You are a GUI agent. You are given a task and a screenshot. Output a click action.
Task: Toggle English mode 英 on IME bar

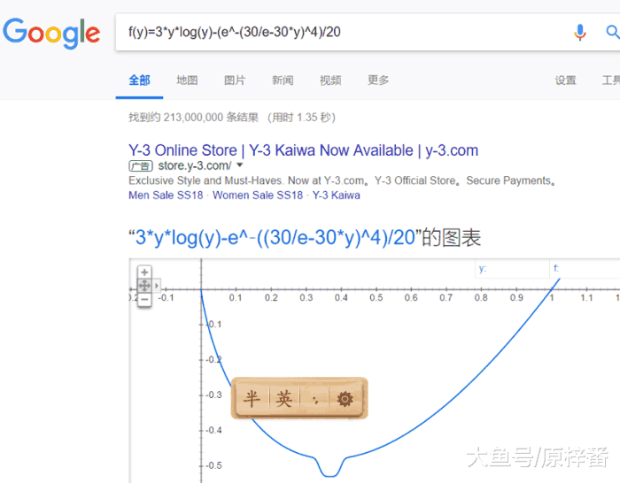[283, 400]
